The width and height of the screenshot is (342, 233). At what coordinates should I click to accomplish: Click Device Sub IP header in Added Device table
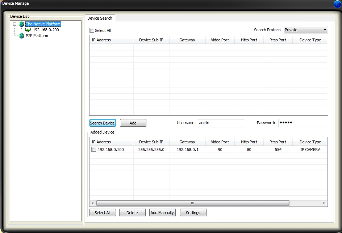point(151,142)
